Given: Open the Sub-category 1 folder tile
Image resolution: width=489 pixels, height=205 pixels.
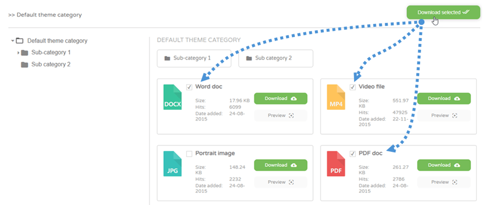Looking at the screenshot, I should 194,58.
